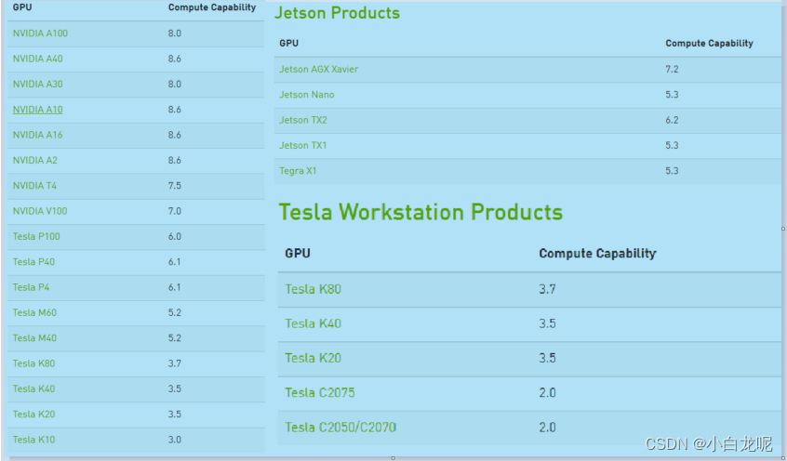Click the GPU header in Tesla Workstation table
This screenshot has width=787, height=461.
[x=298, y=254]
